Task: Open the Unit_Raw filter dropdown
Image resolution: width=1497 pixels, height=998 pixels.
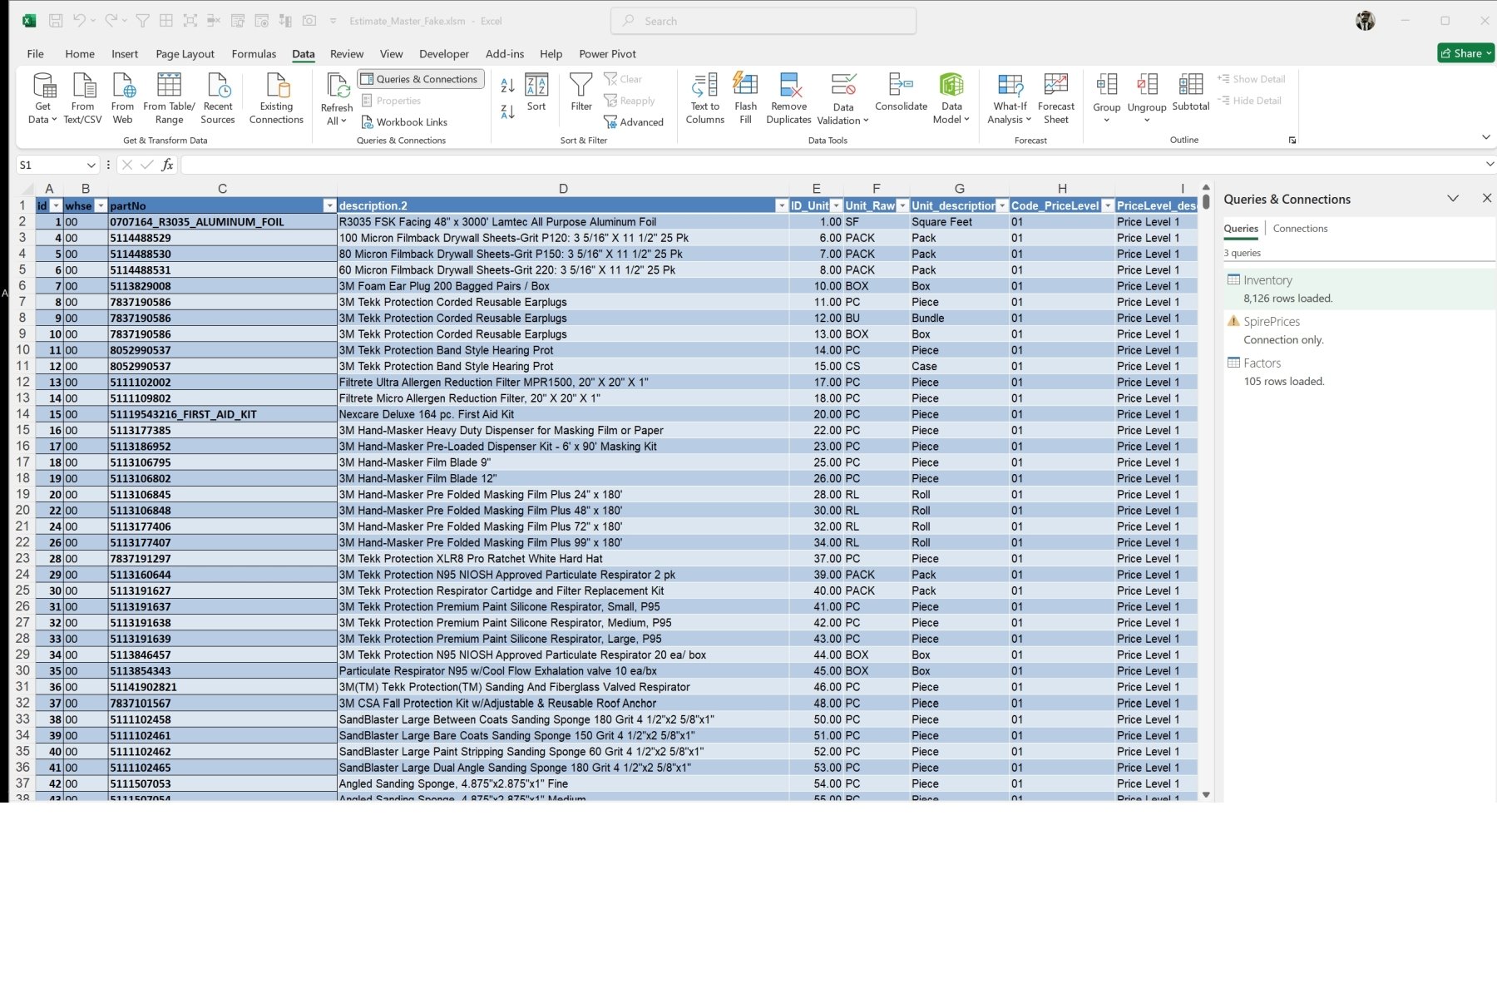Action: click(x=902, y=205)
